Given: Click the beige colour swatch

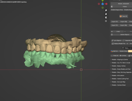Looking at the screenshot, I should coord(130,51).
